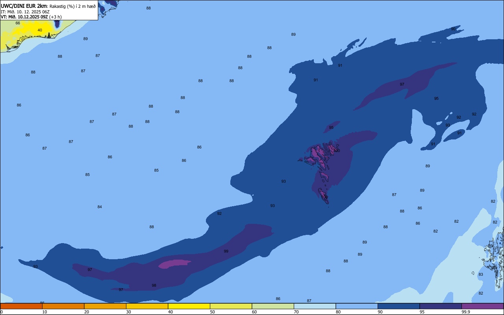Click the '99.9' legend scale label

(x=466, y=312)
